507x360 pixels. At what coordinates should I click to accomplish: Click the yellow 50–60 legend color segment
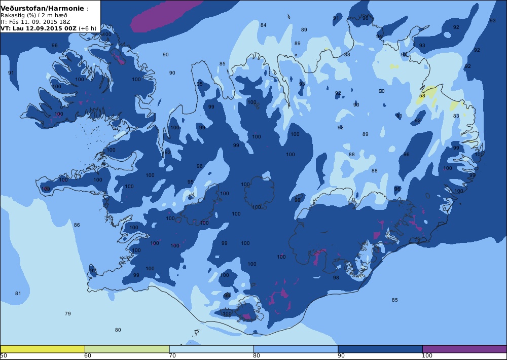click(x=43, y=349)
